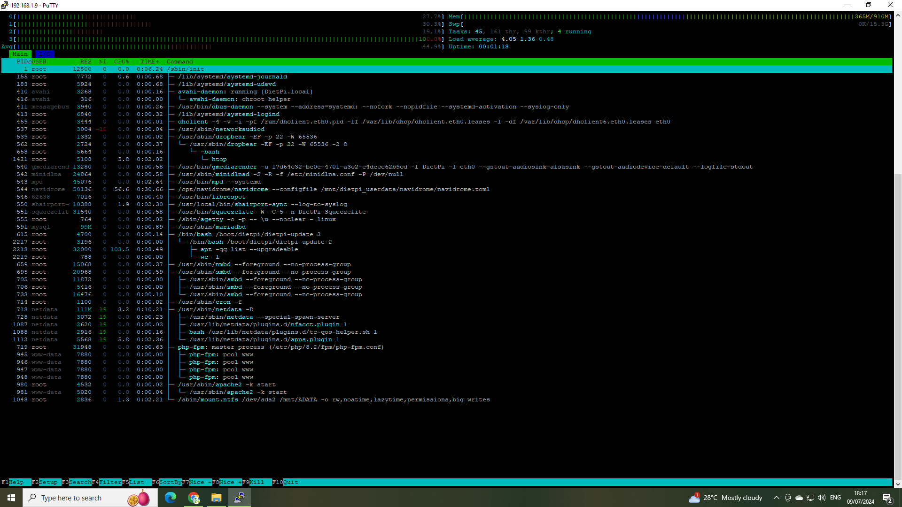Open the network status tray icon
This screenshot has height=507, width=902.
[x=810, y=498]
